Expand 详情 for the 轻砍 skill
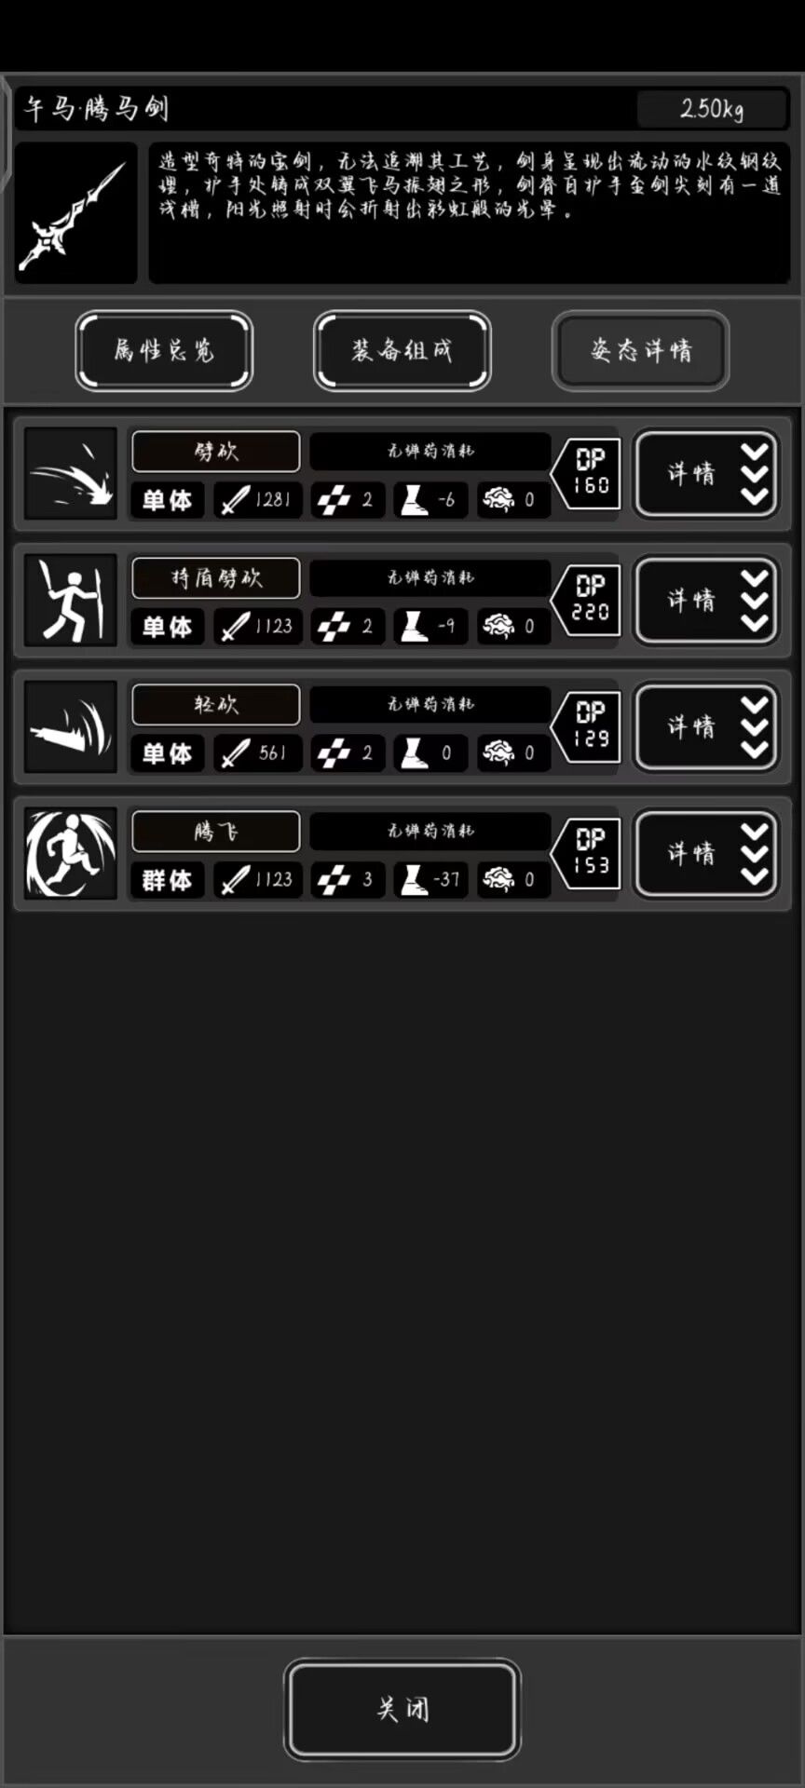This screenshot has width=805, height=1788. point(706,726)
